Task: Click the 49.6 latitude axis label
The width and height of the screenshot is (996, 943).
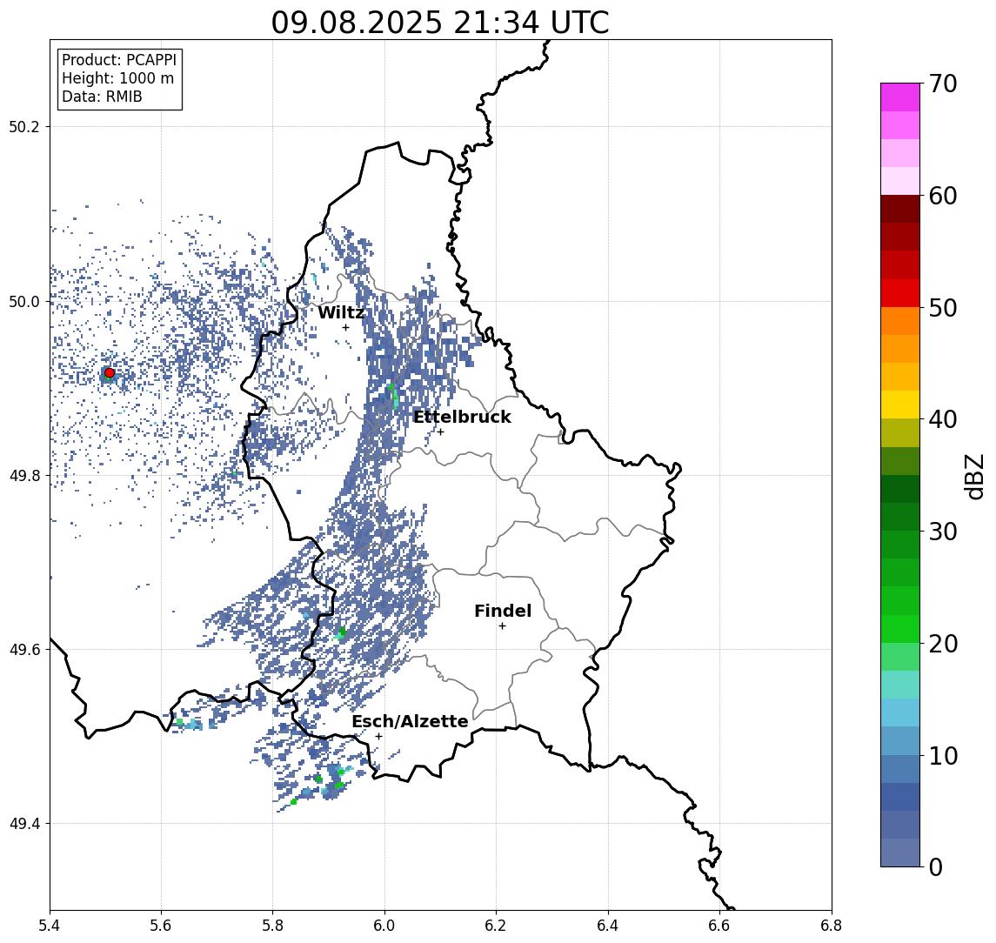Action: (x=24, y=650)
